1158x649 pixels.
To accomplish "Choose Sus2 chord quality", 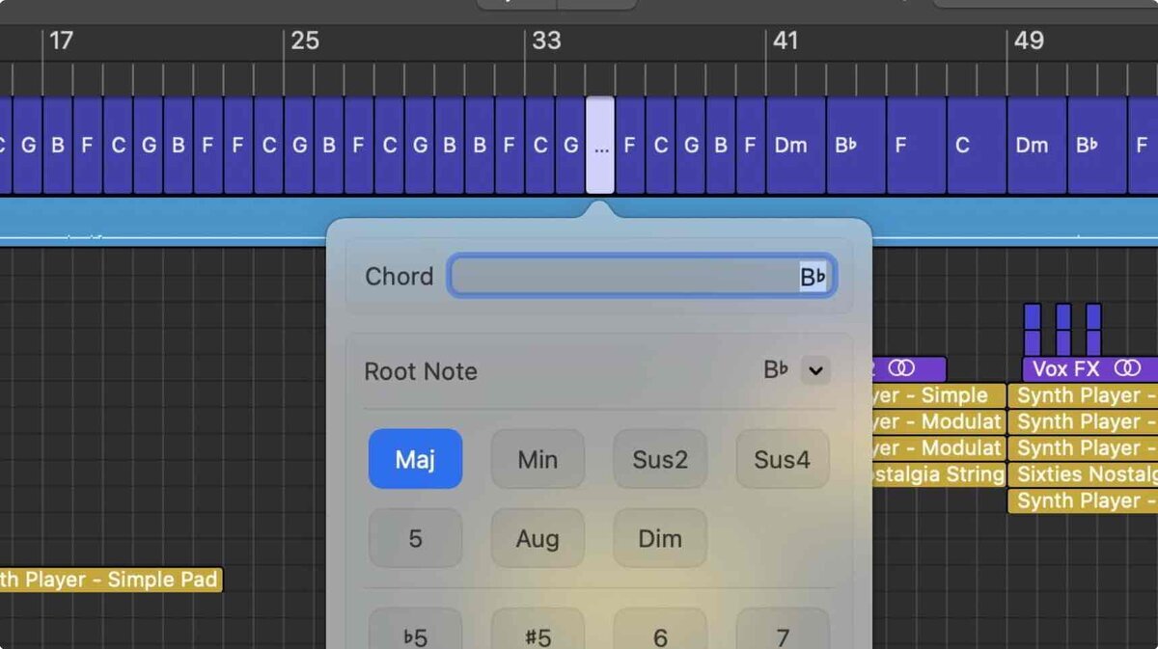I will (660, 459).
